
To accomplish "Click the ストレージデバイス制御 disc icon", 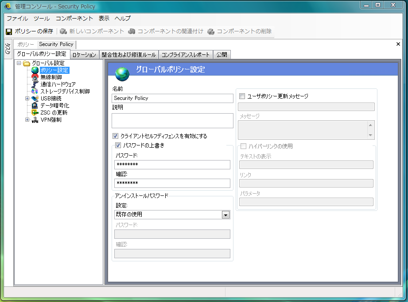I will 35,91.
